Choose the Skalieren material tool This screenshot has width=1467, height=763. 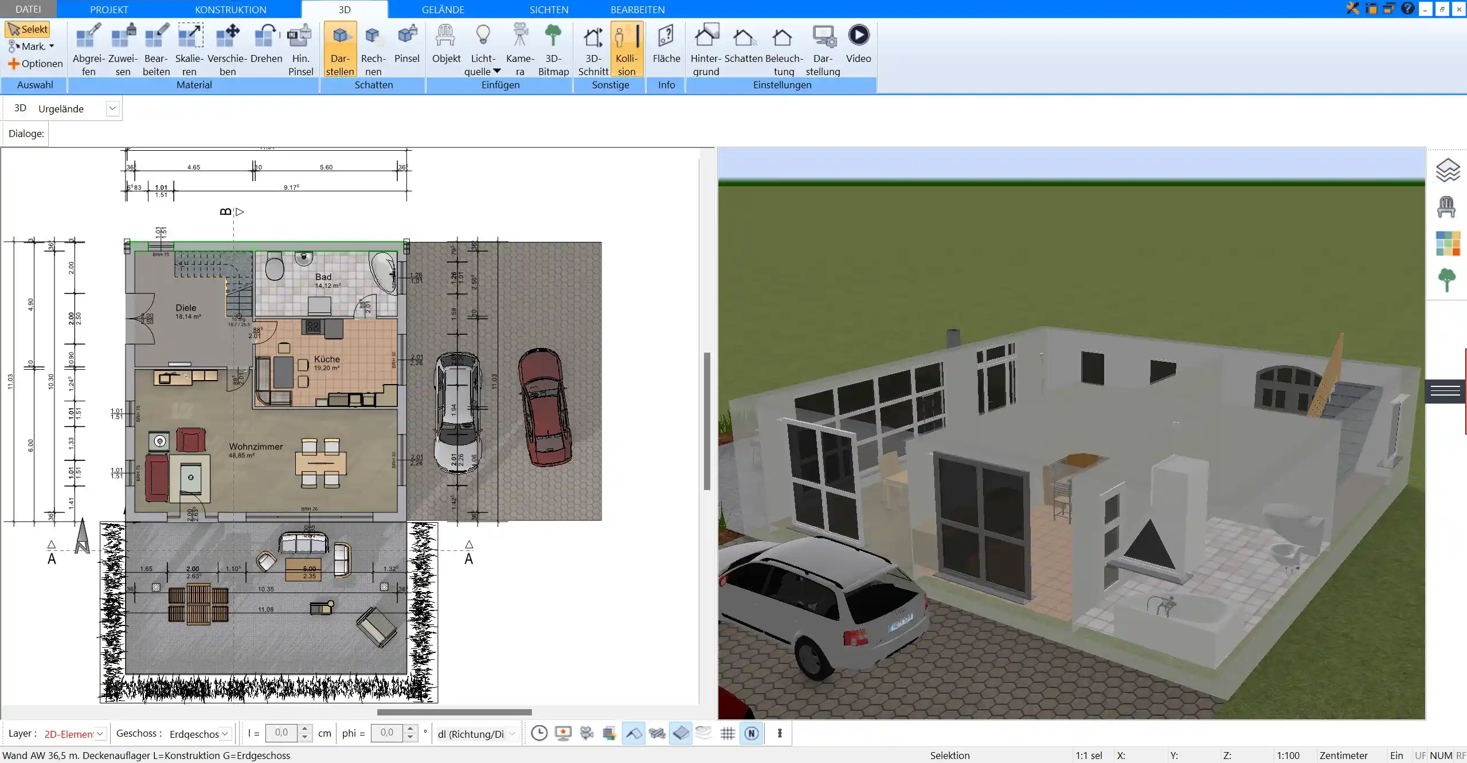tap(189, 49)
